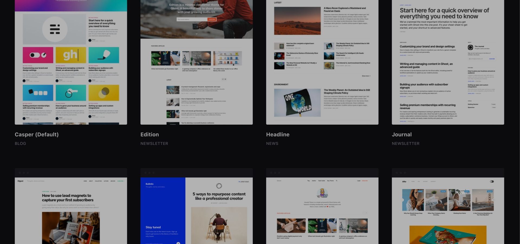Toggle the dark mode switch in Alto preview
The width and height of the screenshot is (520, 244).
click(x=492, y=182)
